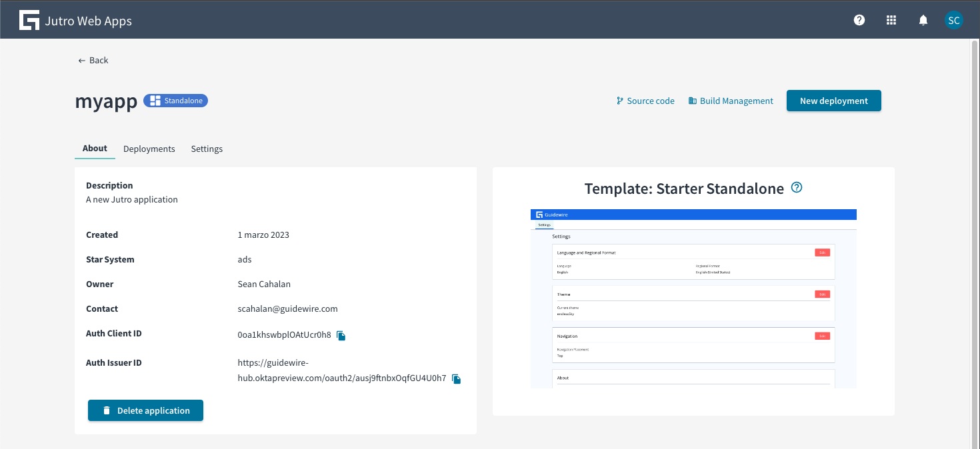The image size is (980, 449).
Task: Click the 'Template: Starter Standalone' heading
Action: click(684, 189)
